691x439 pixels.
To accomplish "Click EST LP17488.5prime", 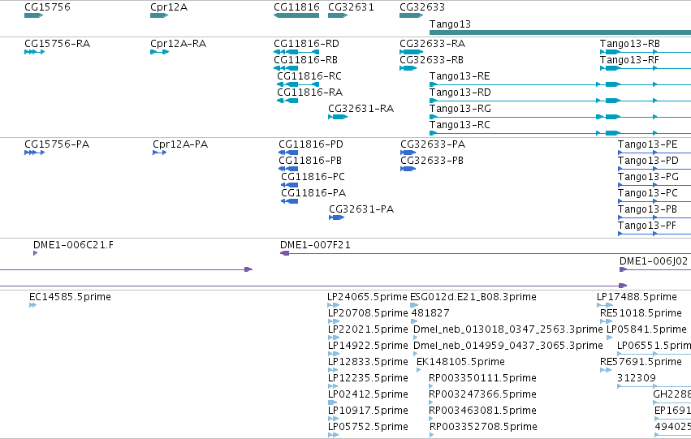I will coord(637,297).
